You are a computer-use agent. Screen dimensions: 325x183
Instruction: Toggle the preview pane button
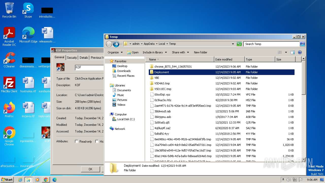pyautogui.click(x=292, y=52)
